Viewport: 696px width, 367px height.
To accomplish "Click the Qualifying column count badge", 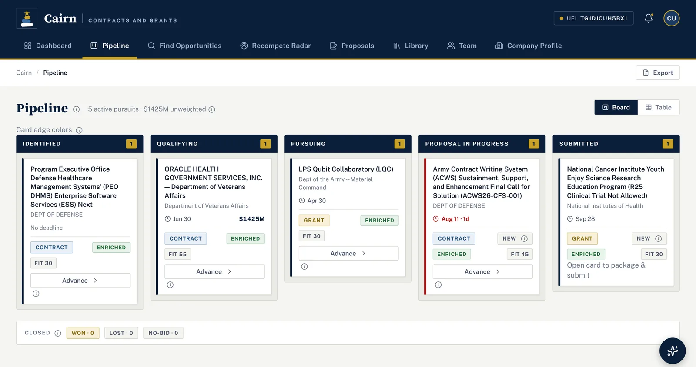I will point(265,144).
